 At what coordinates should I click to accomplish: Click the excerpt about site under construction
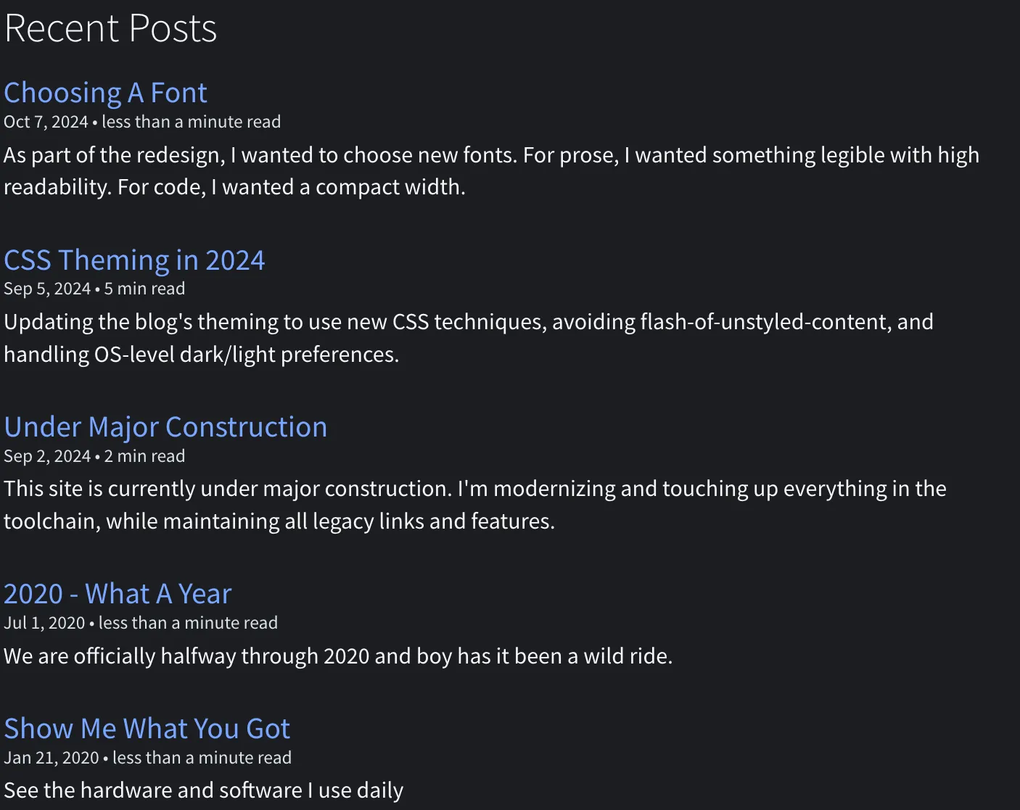click(474, 505)
